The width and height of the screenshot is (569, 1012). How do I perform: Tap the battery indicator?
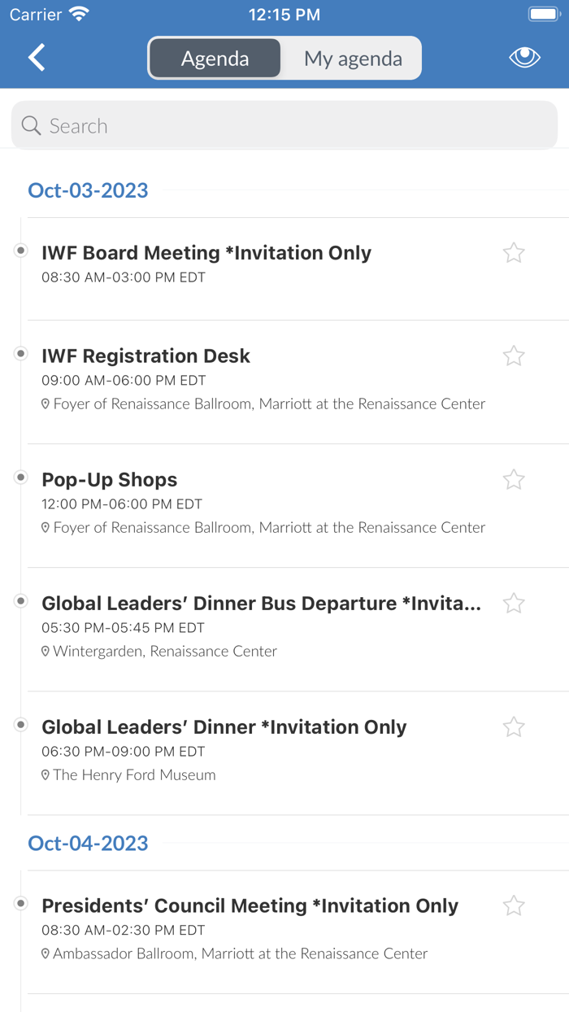click(x=545, y=12)
